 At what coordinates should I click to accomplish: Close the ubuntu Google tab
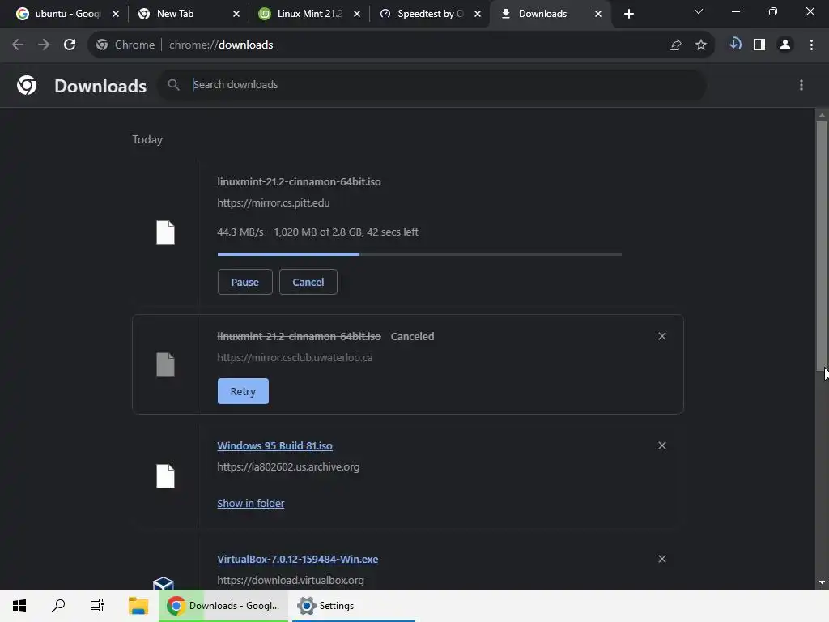coord(116,14)
